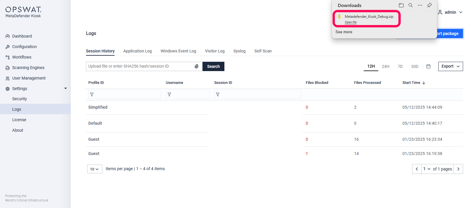Open the page number dropdown

point(427,169)
